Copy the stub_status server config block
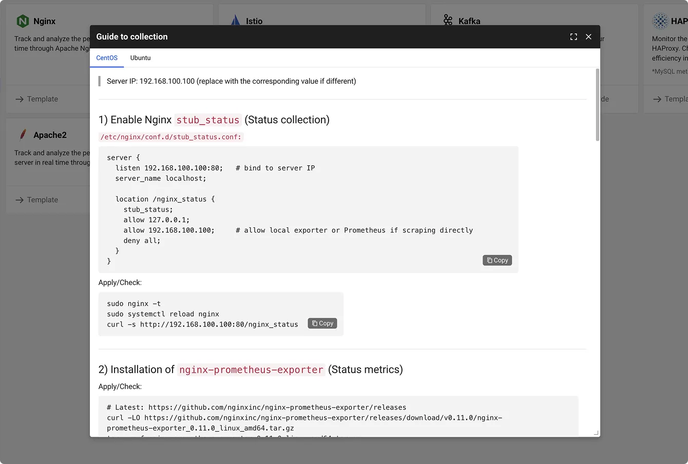The width and height of the screenshot is (688, 464). coord(497,260)
